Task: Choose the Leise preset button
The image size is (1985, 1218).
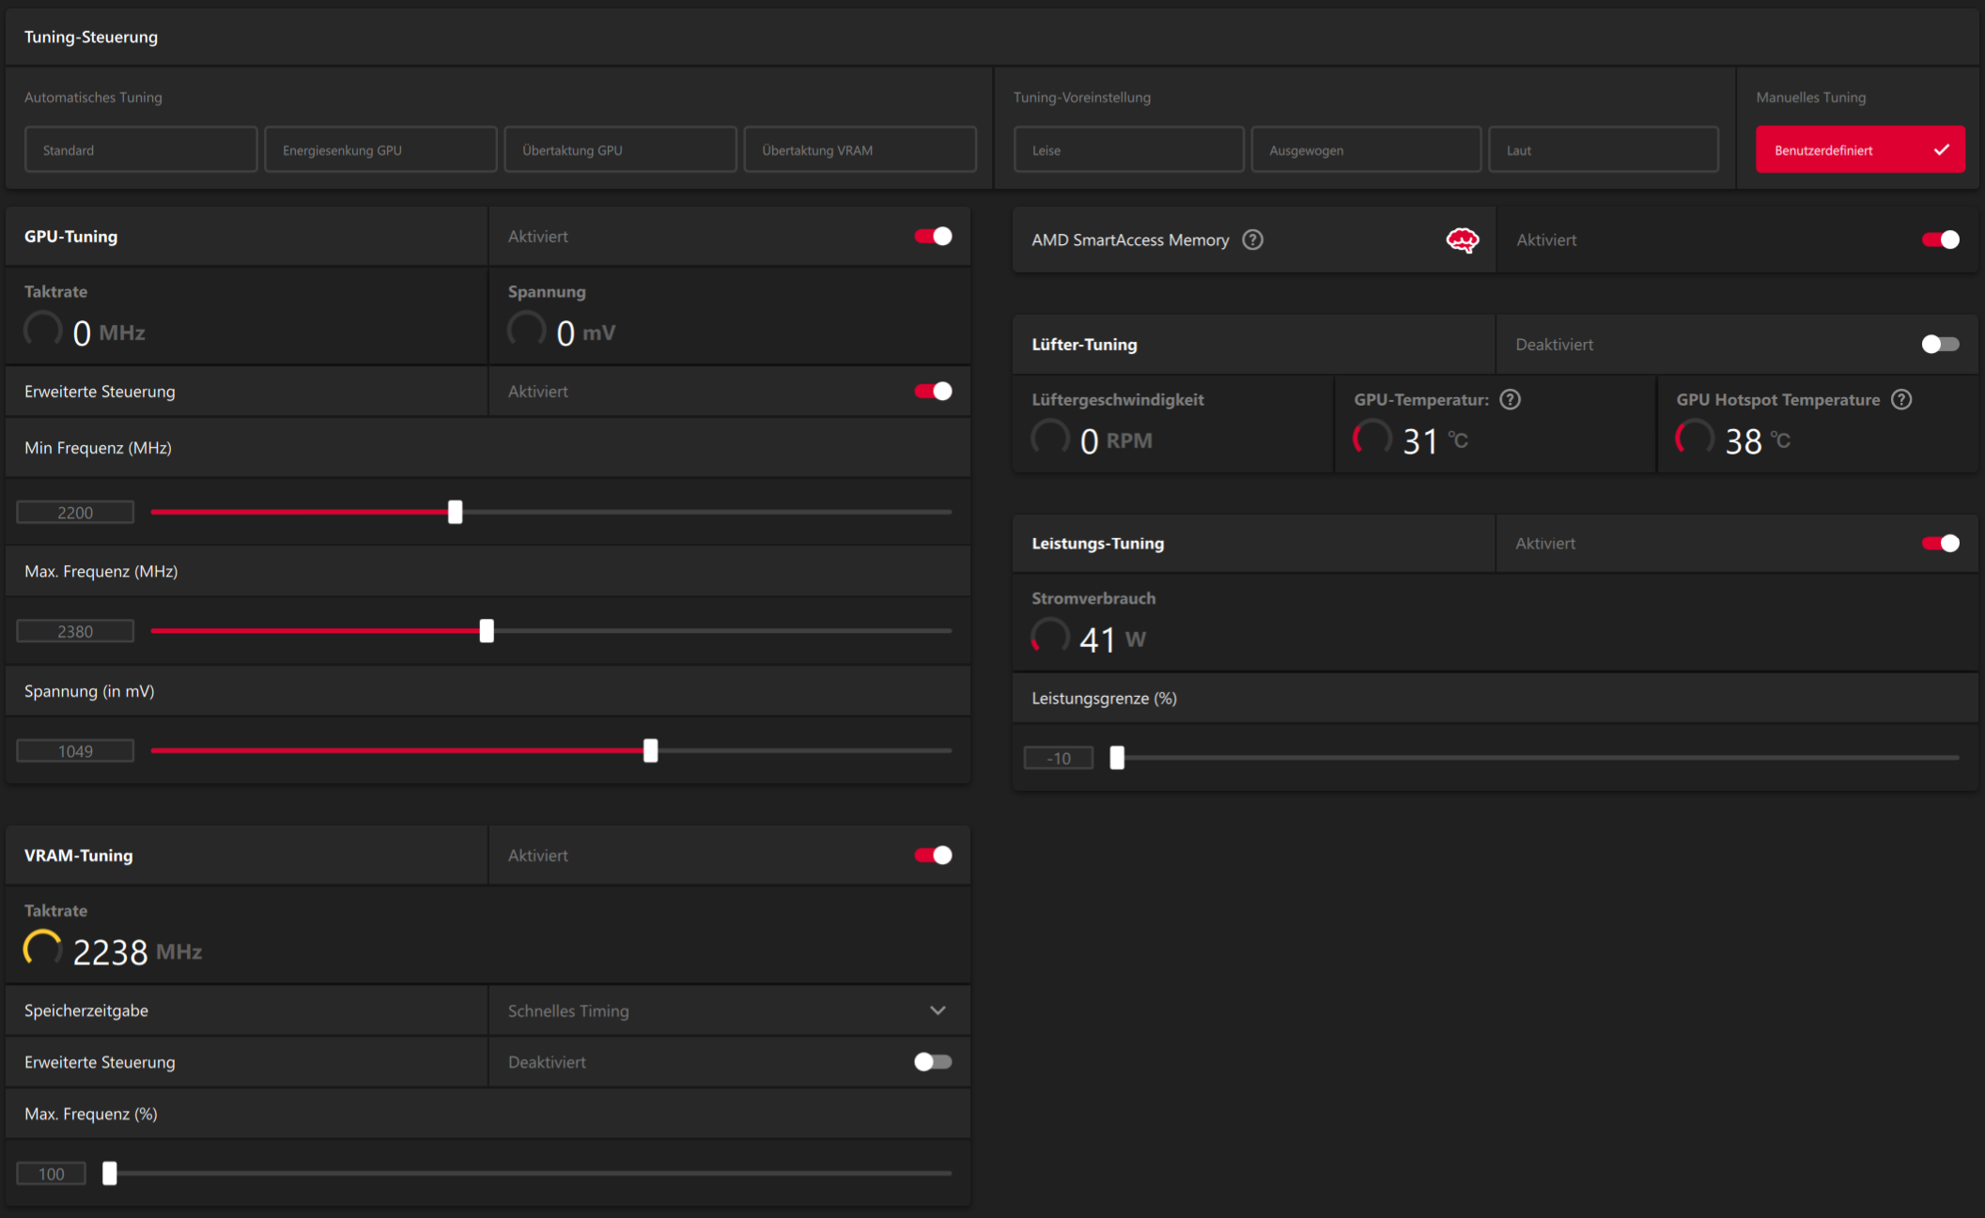Action: [x=1128, y=150]
